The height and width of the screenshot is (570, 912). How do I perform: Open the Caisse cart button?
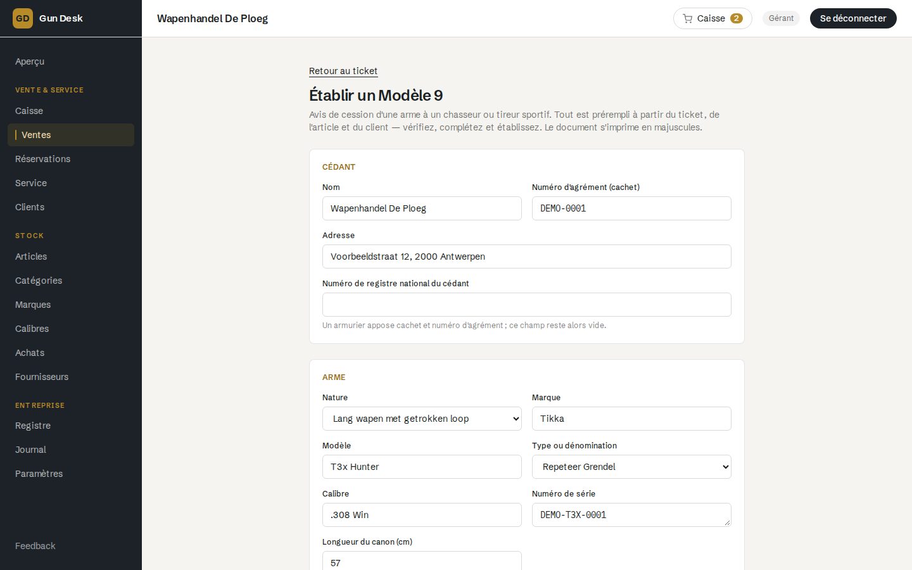tap(712, 18)
